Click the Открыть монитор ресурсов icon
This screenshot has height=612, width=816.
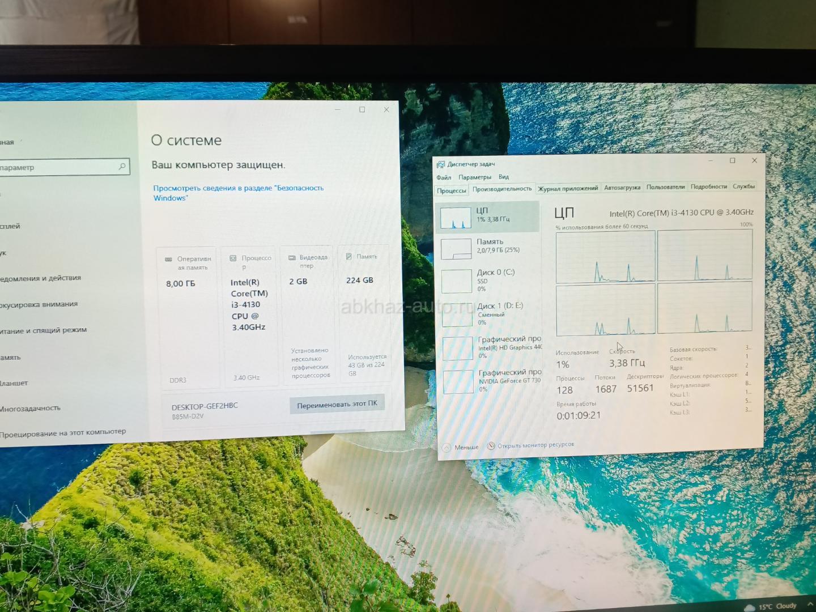tap(491, 446)
